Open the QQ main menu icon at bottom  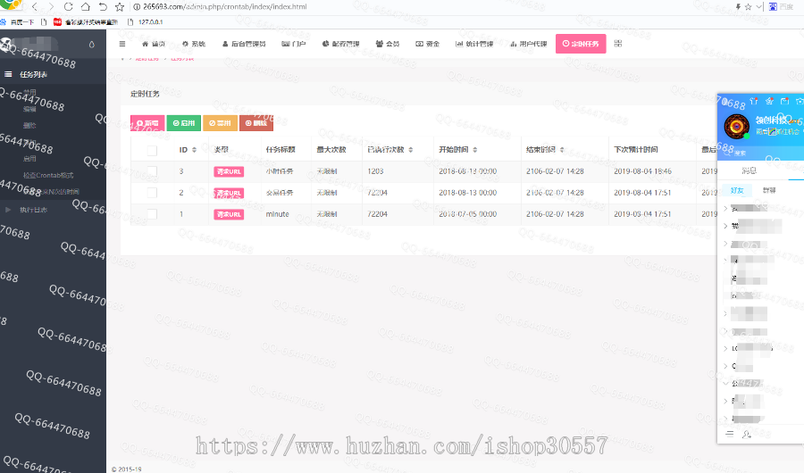coord(730,434)
